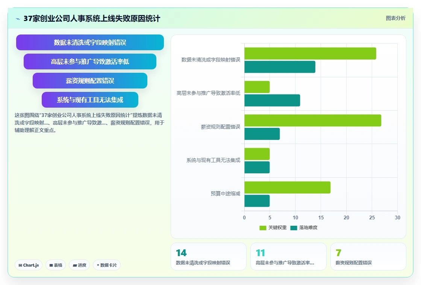The width and height of the screenshot is (421, 285).
Task: Open the data card showing 11
Action: 288,256
